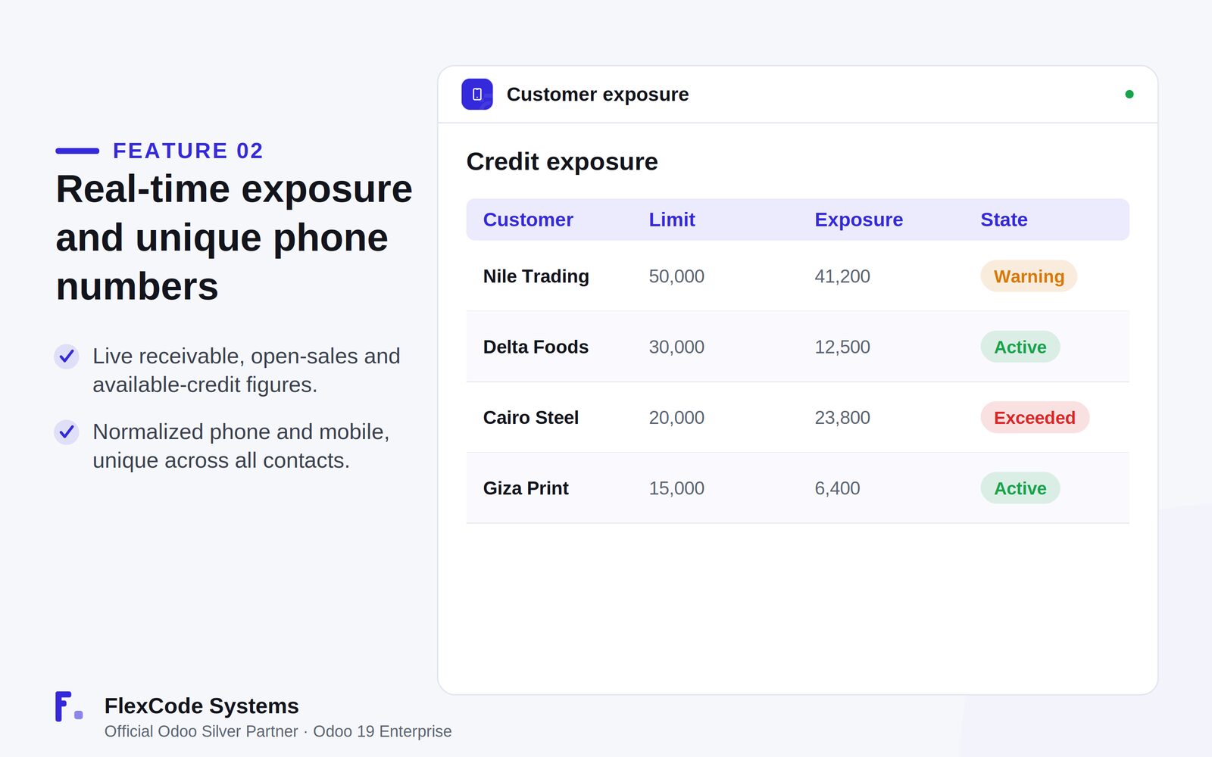
Task: Click the Real-time exposure headline
Action: click(234, 238)
